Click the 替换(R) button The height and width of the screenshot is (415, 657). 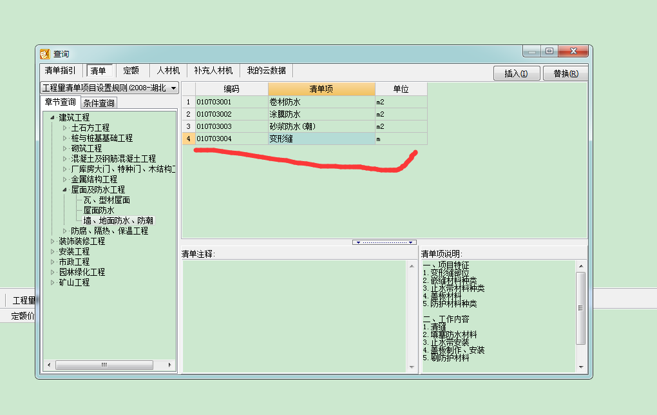(566, 73)
